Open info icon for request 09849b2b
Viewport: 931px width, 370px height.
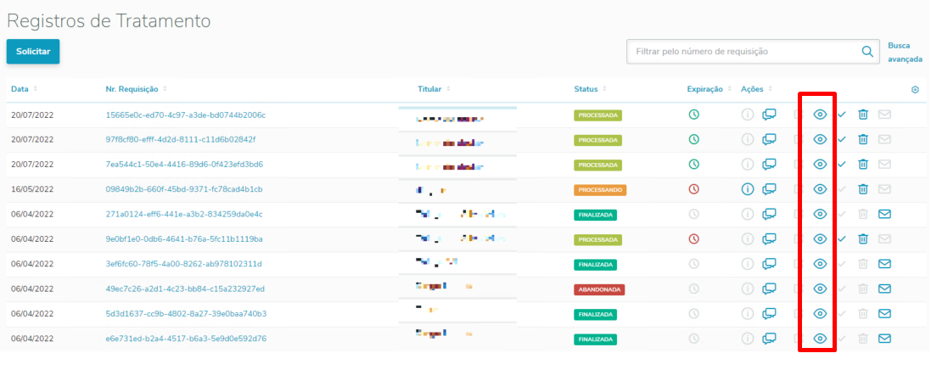click(748, 189)
